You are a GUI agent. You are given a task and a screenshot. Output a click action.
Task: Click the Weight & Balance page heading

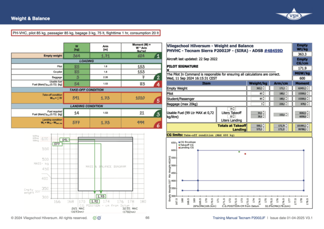pos(31,19)
